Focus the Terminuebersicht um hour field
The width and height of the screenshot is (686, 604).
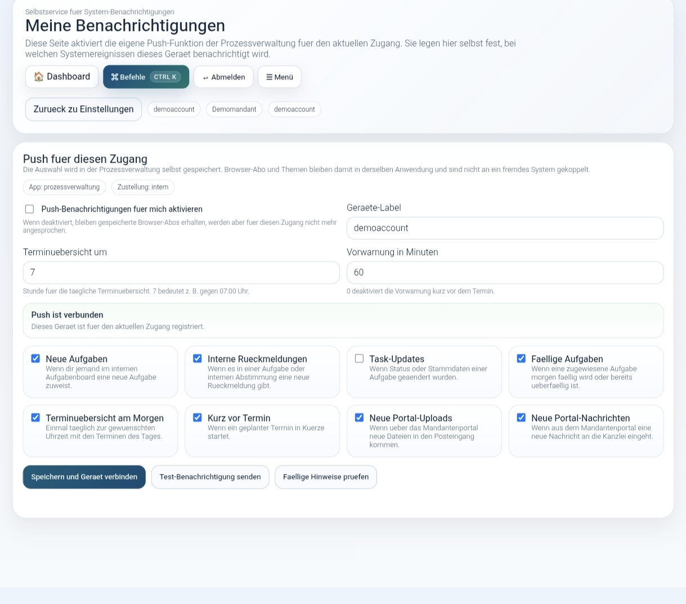pyautogui.click(x=181, y=272)
